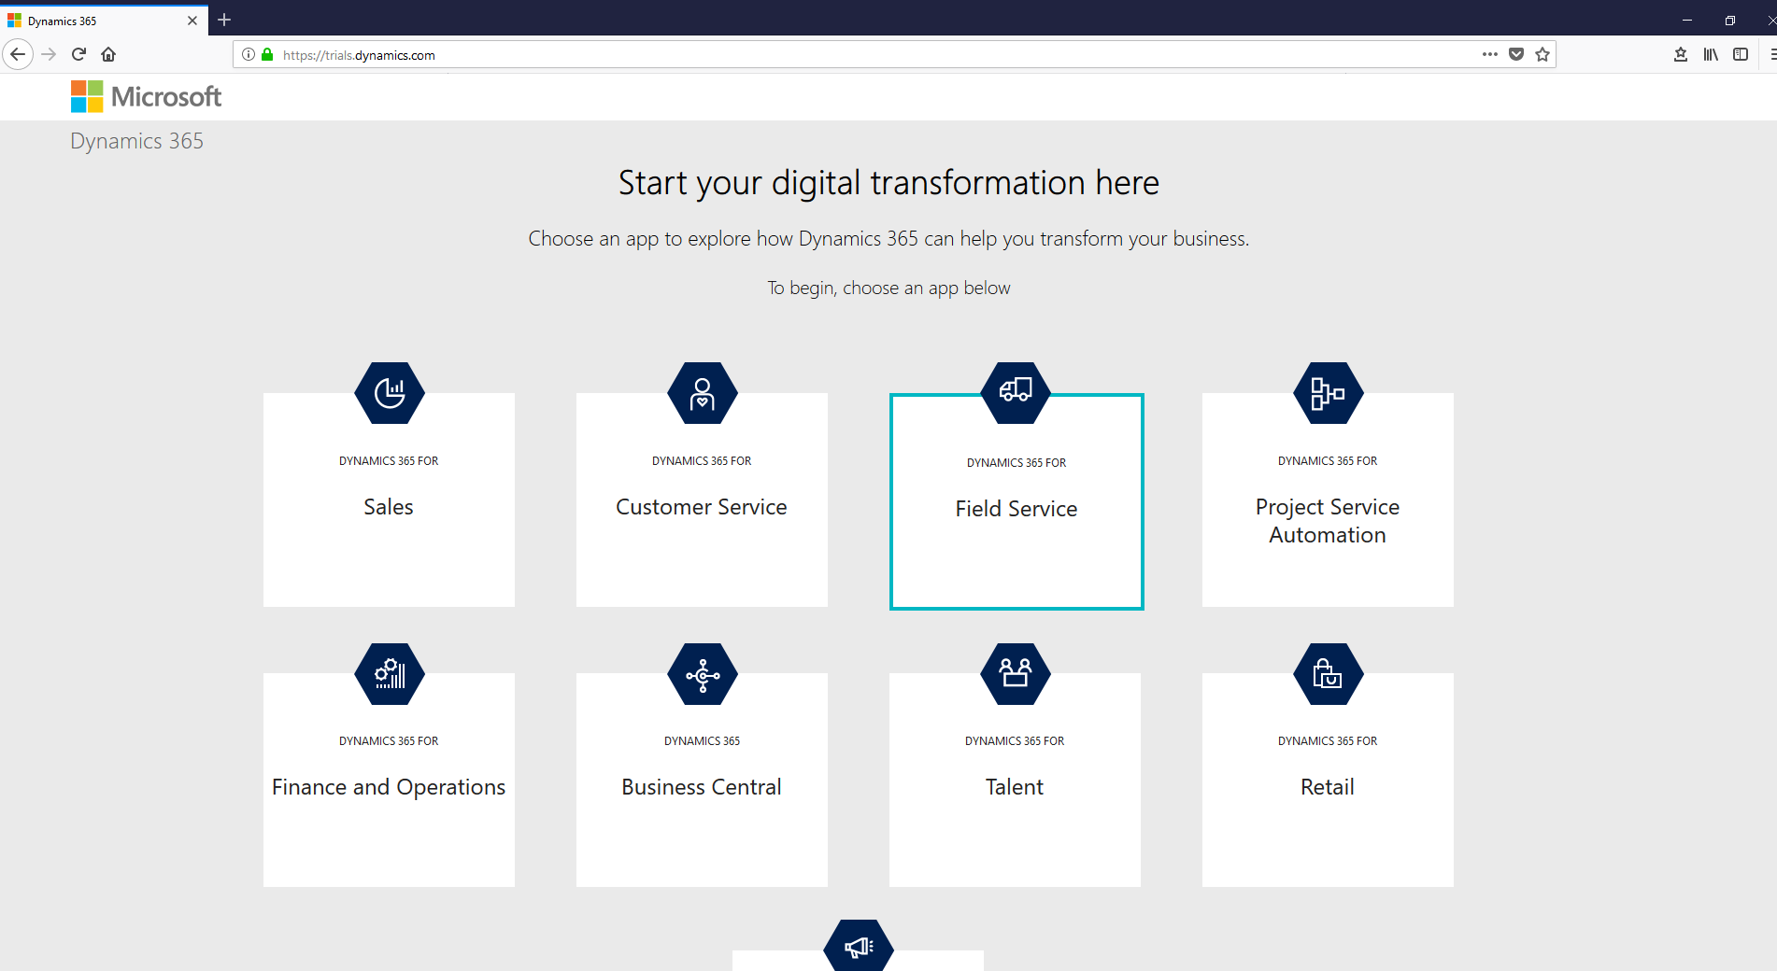This screenshot has width=1777, height=971.
Task: Bookmark this page with the star
Action: pyautogui.click(x=1542, y=54)
